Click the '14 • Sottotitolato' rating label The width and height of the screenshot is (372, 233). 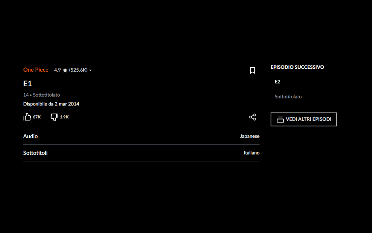42,95
